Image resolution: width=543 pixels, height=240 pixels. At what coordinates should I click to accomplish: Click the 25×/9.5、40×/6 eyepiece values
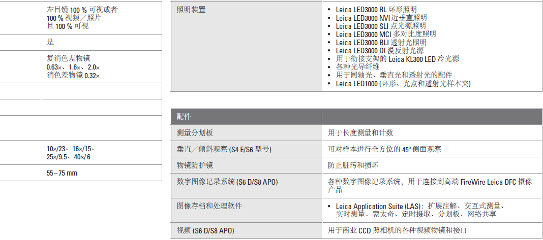pyautogui.click(x=69, y=157)
